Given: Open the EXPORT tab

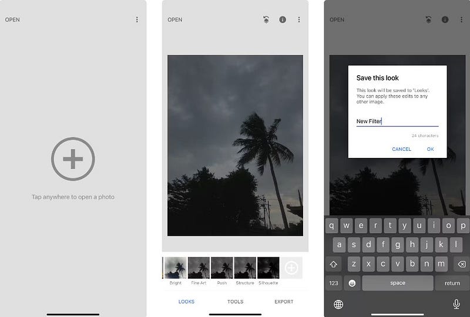Looking at the screenshot, I should tap(284, 302).
